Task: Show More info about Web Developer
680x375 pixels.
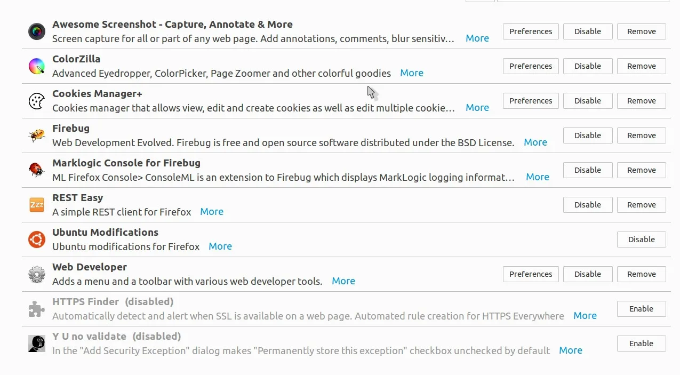Action: pos(343,281)
